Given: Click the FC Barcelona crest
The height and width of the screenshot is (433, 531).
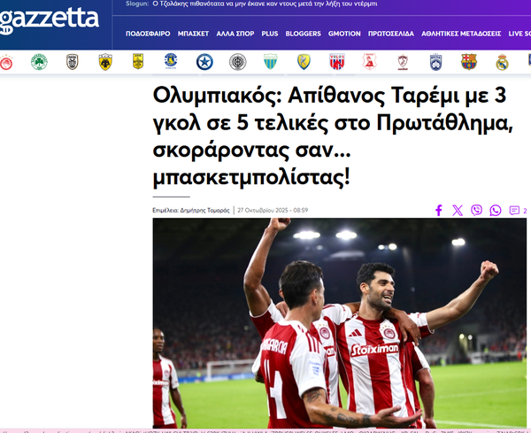Looking at the screenshot, I should pyautogui.click(x=468, y=62).
